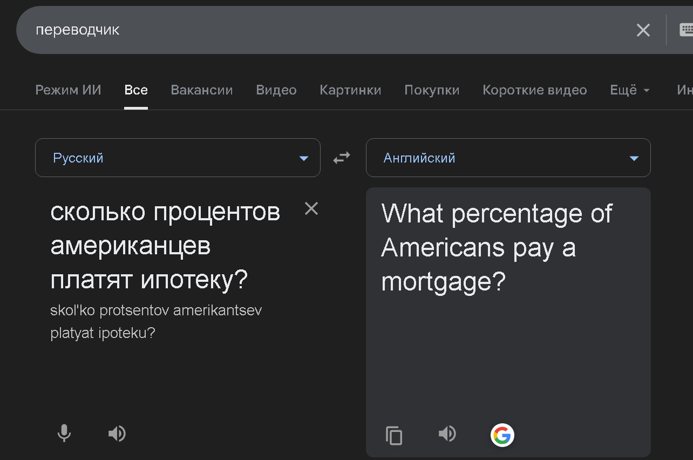Open the Картинки tab
This screenshot has height=460, width=693.
pyautogui.click(x=350, y=90)
